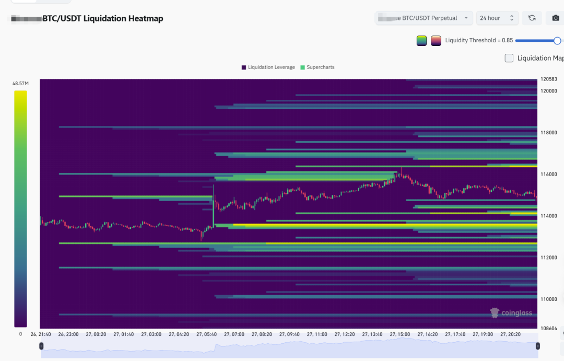Click the left time range zoom handle
The height and width of the screenshot is (361, 564).
tap(41, 346)
